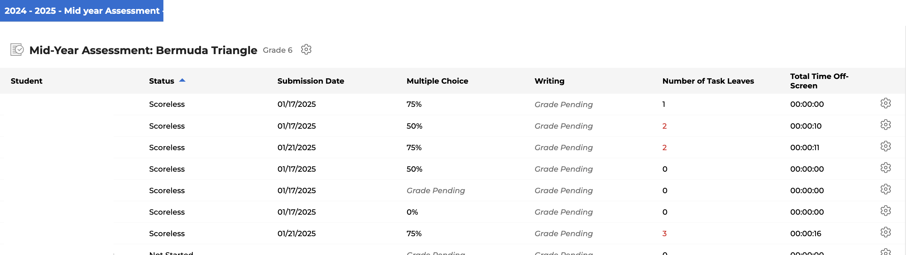Screen dimensions: 910x255
Task: Toggle Status column sort arrow
Action: [182, 80]
